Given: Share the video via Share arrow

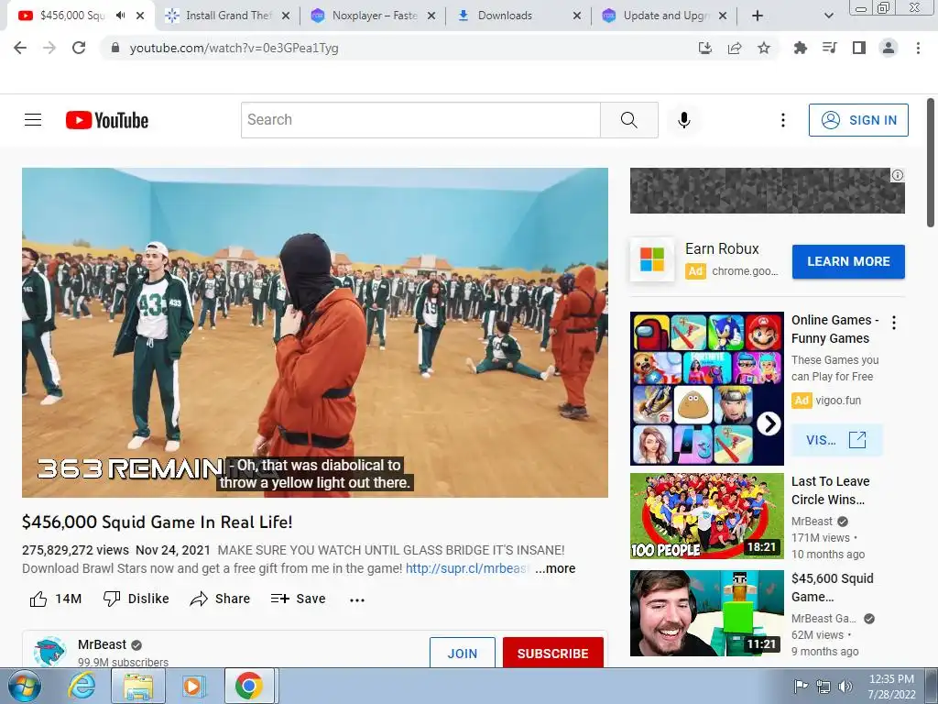Looking at the screenshot, I should (220, 599).
